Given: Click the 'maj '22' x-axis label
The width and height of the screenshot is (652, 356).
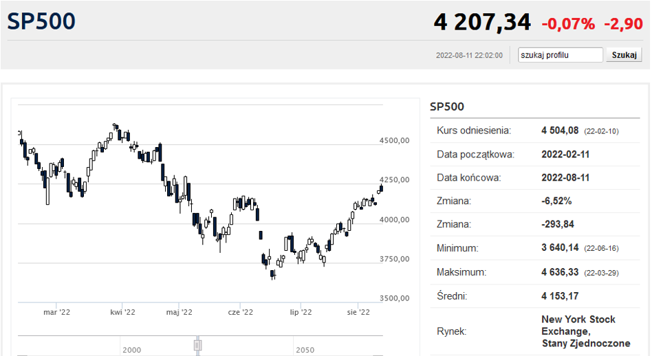Looking at the screenshot, I should pyautogui.click(x=180, y=312).
